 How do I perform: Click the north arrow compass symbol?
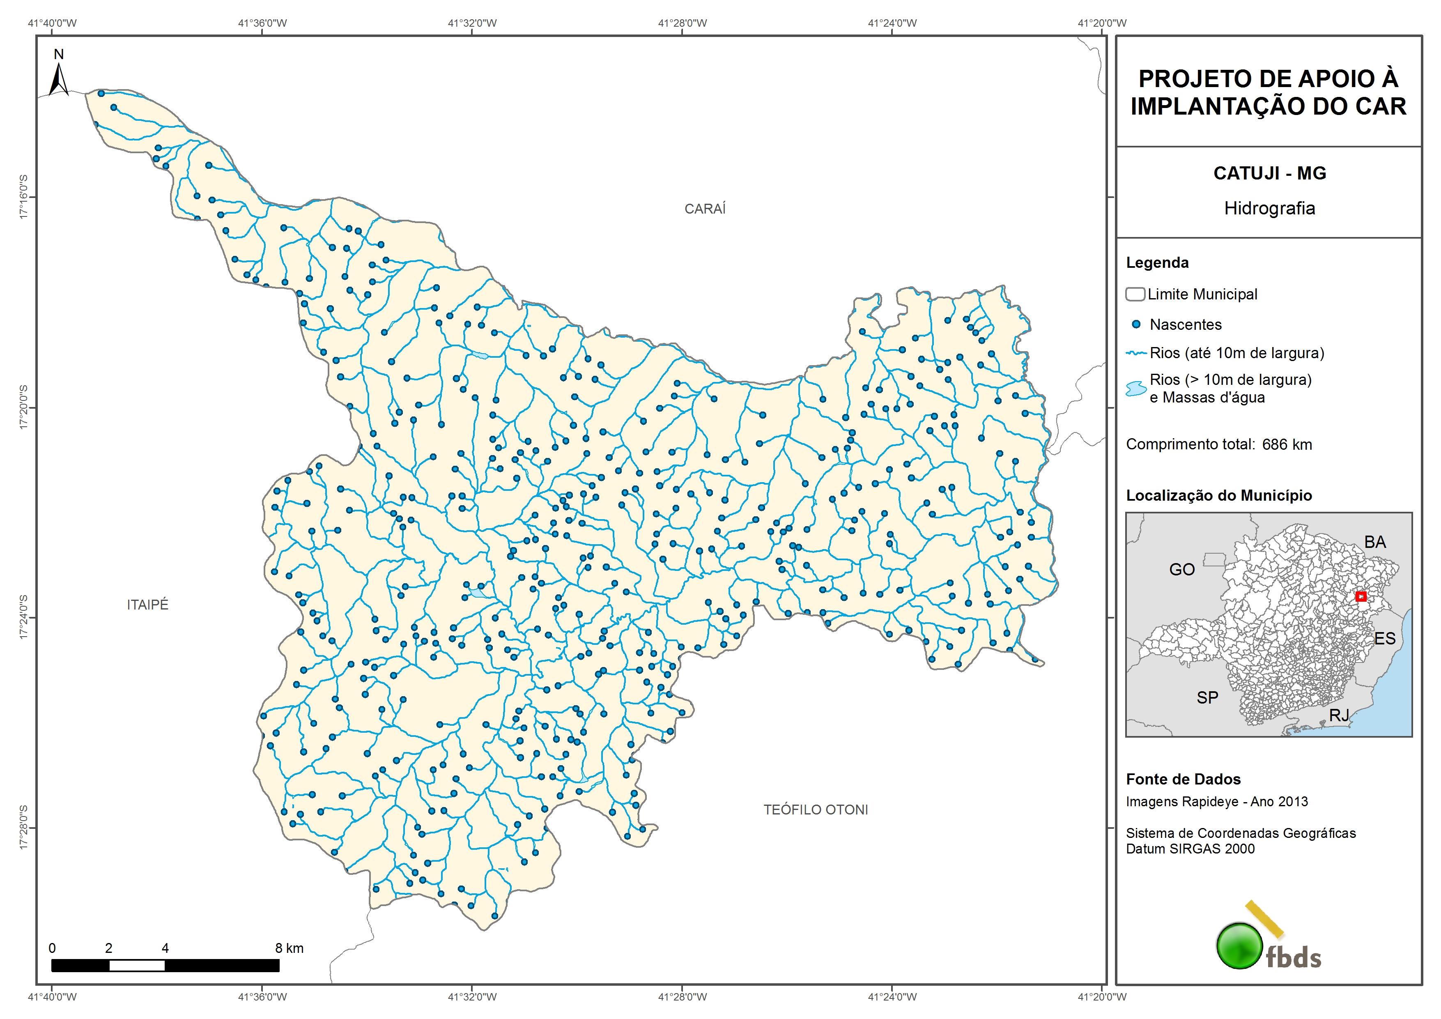pos(58,79)
